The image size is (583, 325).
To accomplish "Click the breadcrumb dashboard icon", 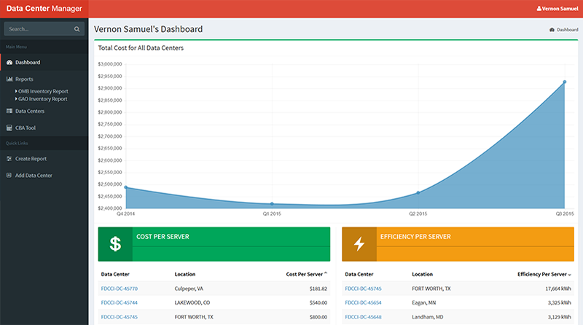I will 552,30.
